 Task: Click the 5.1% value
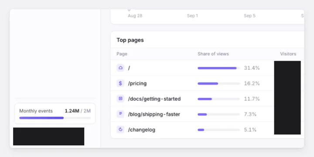[x=250, y=130]
